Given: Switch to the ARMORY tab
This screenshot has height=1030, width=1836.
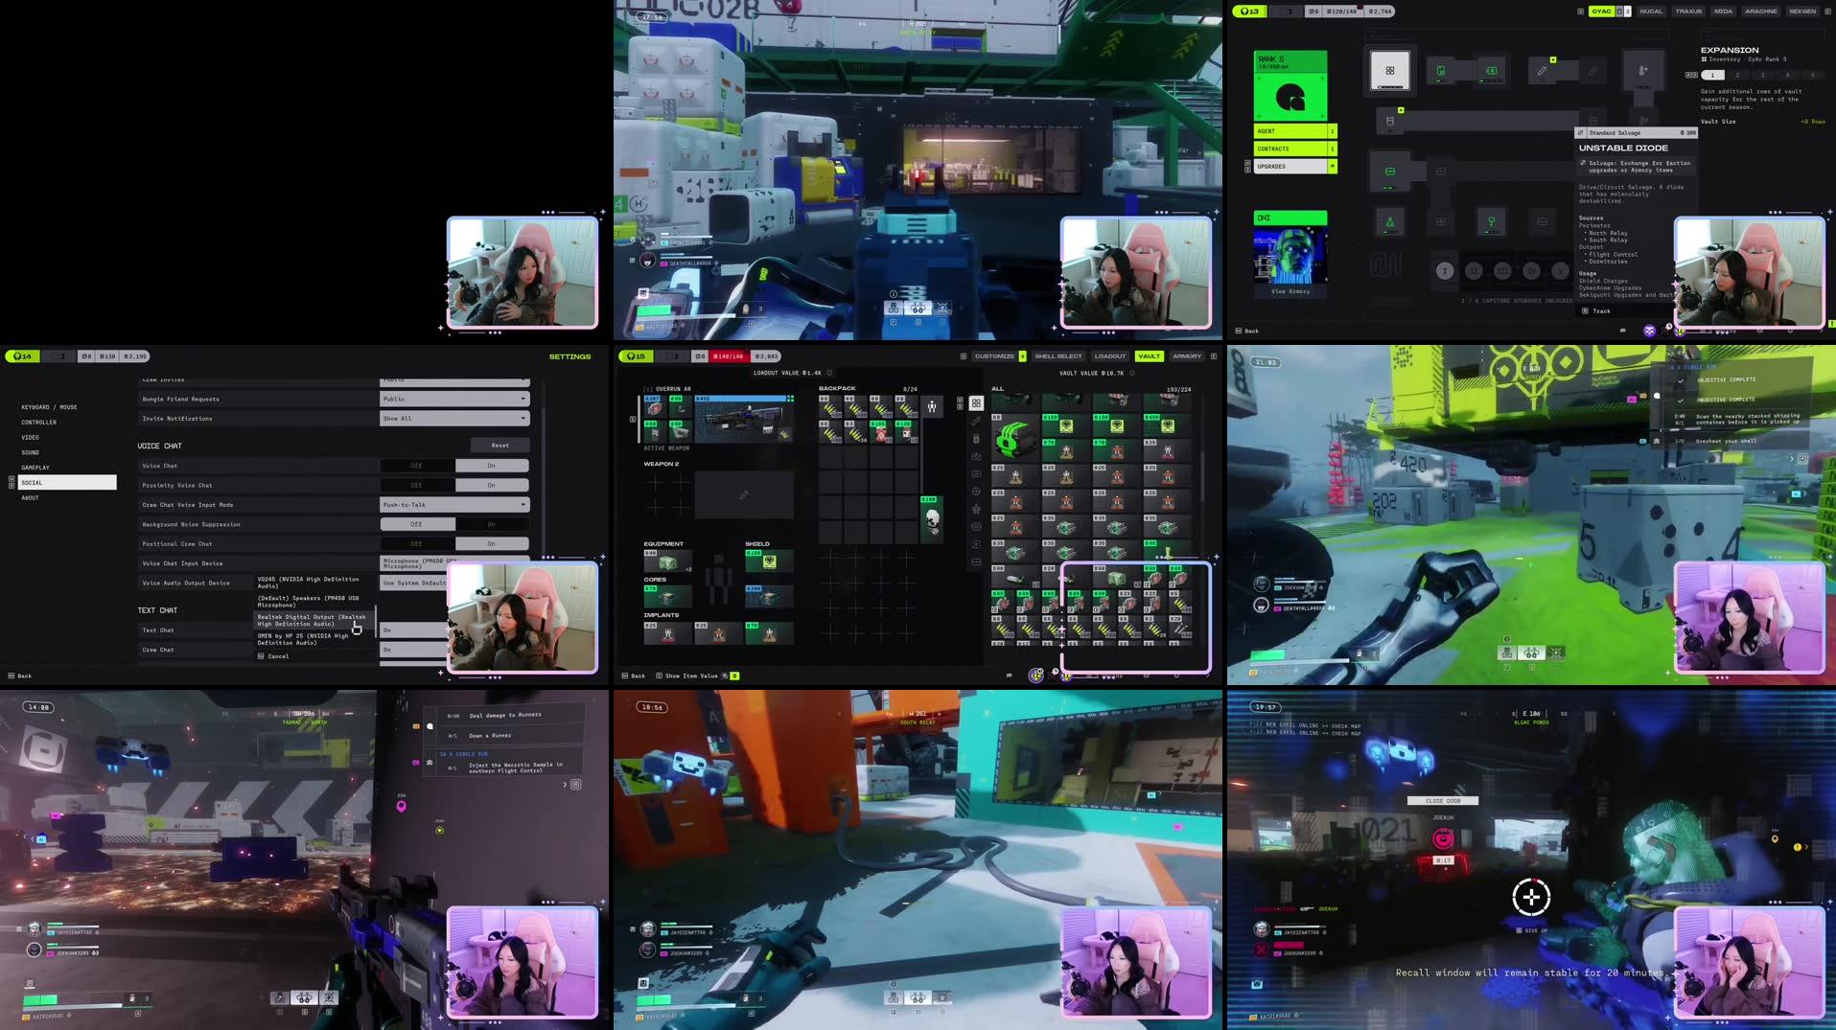Looking at the screenshot, I should pyautogui.click(x=1187, y=355).
